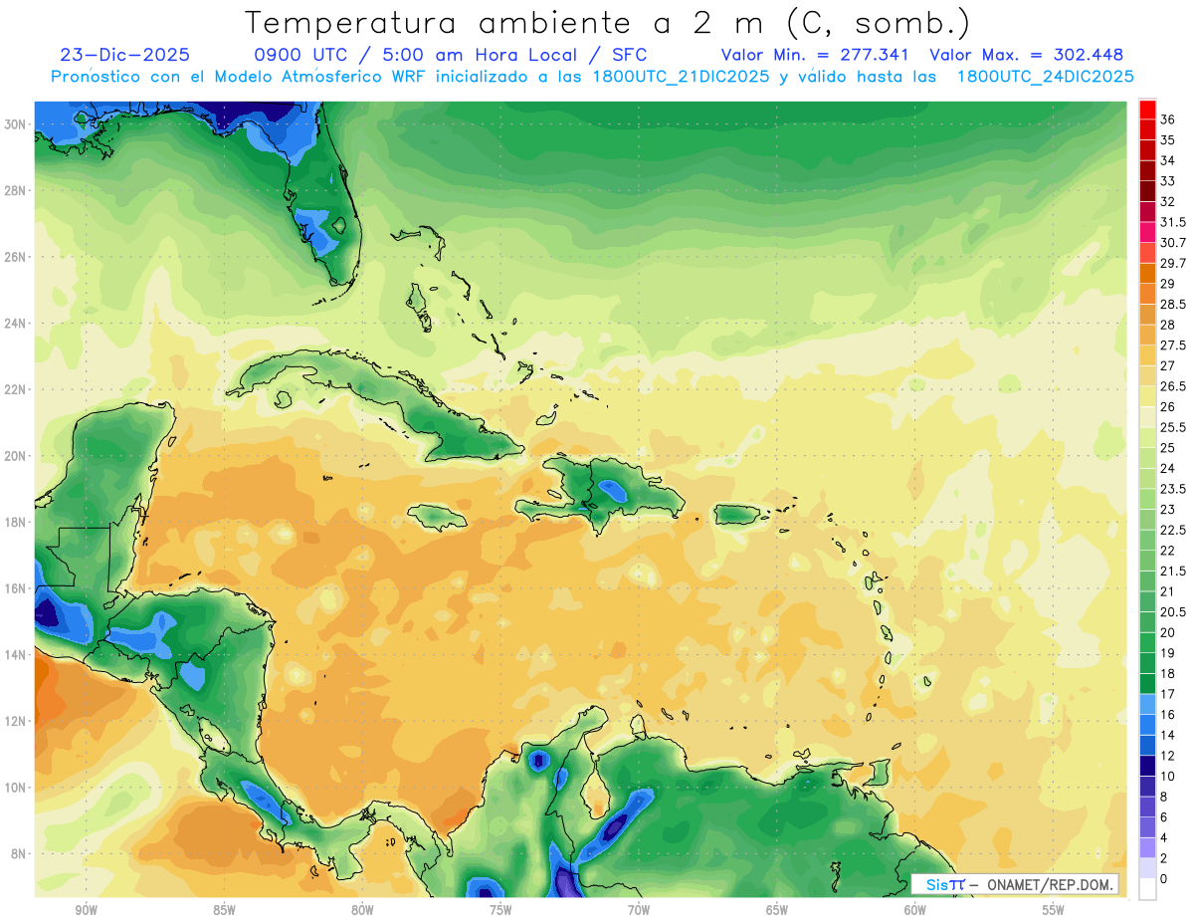Click the latitude label '12N'
1194x923 pixels.
coord(16,721)
